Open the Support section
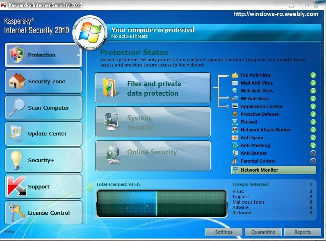326x241 pixels. (x=43, y=186)
